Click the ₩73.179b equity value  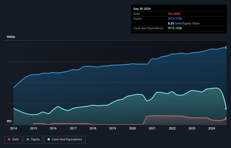click(175, 19)
